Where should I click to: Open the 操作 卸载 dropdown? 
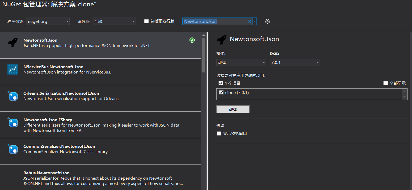(241, 62)
